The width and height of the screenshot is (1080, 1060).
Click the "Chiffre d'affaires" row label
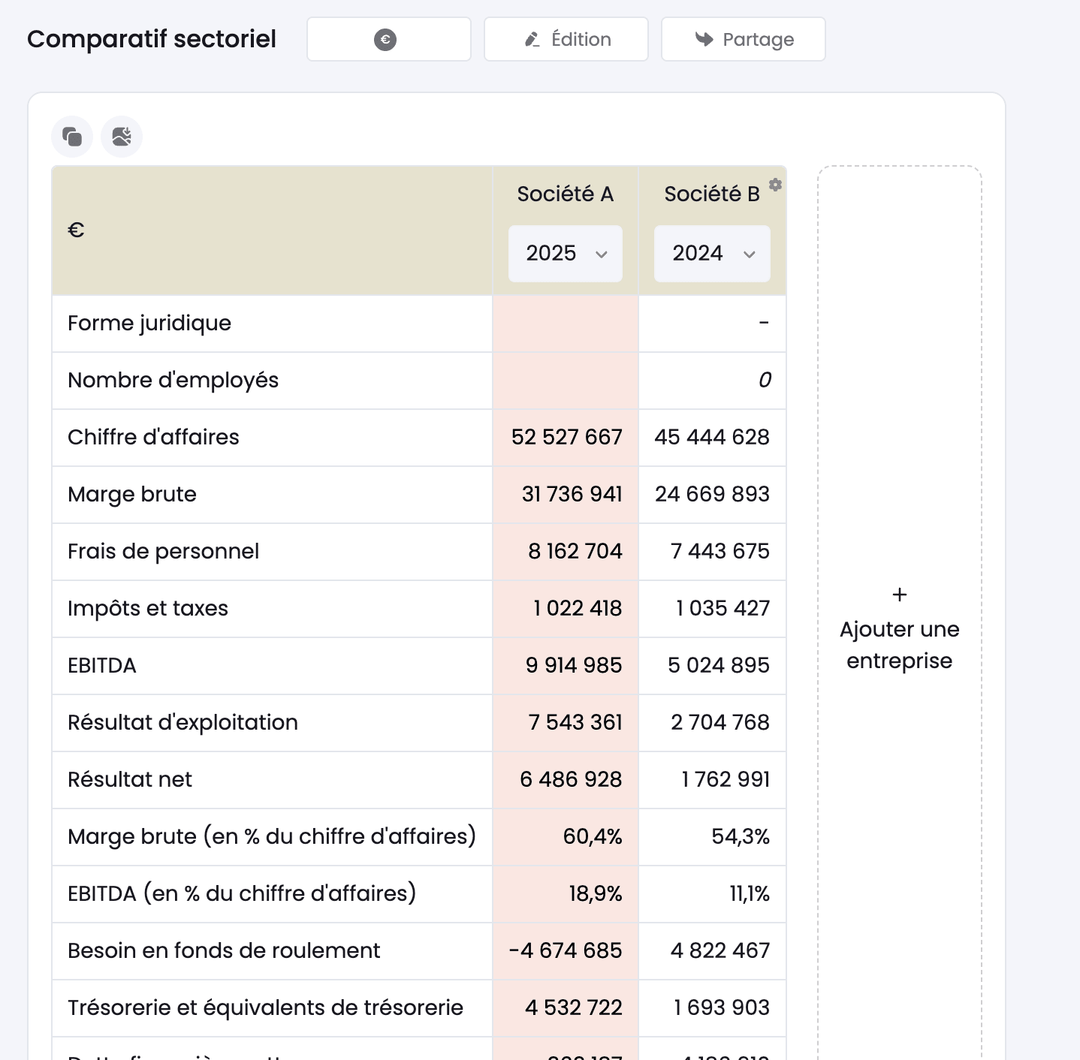click(x=153, y=437)
